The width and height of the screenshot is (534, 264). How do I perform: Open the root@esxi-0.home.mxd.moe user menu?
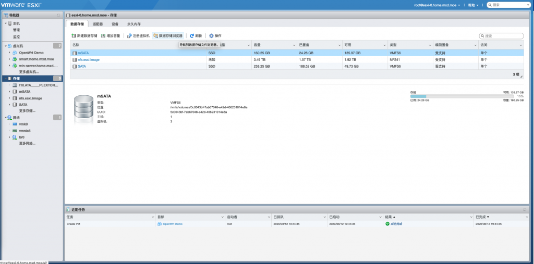pos(437,5)
